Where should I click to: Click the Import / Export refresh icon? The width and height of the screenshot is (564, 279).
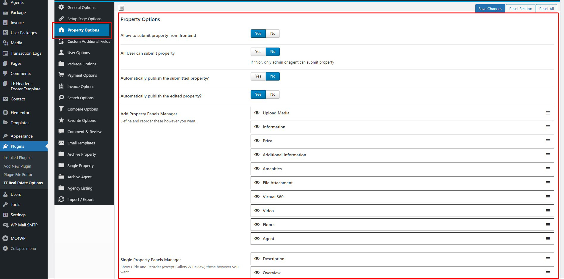click(61, 199)
